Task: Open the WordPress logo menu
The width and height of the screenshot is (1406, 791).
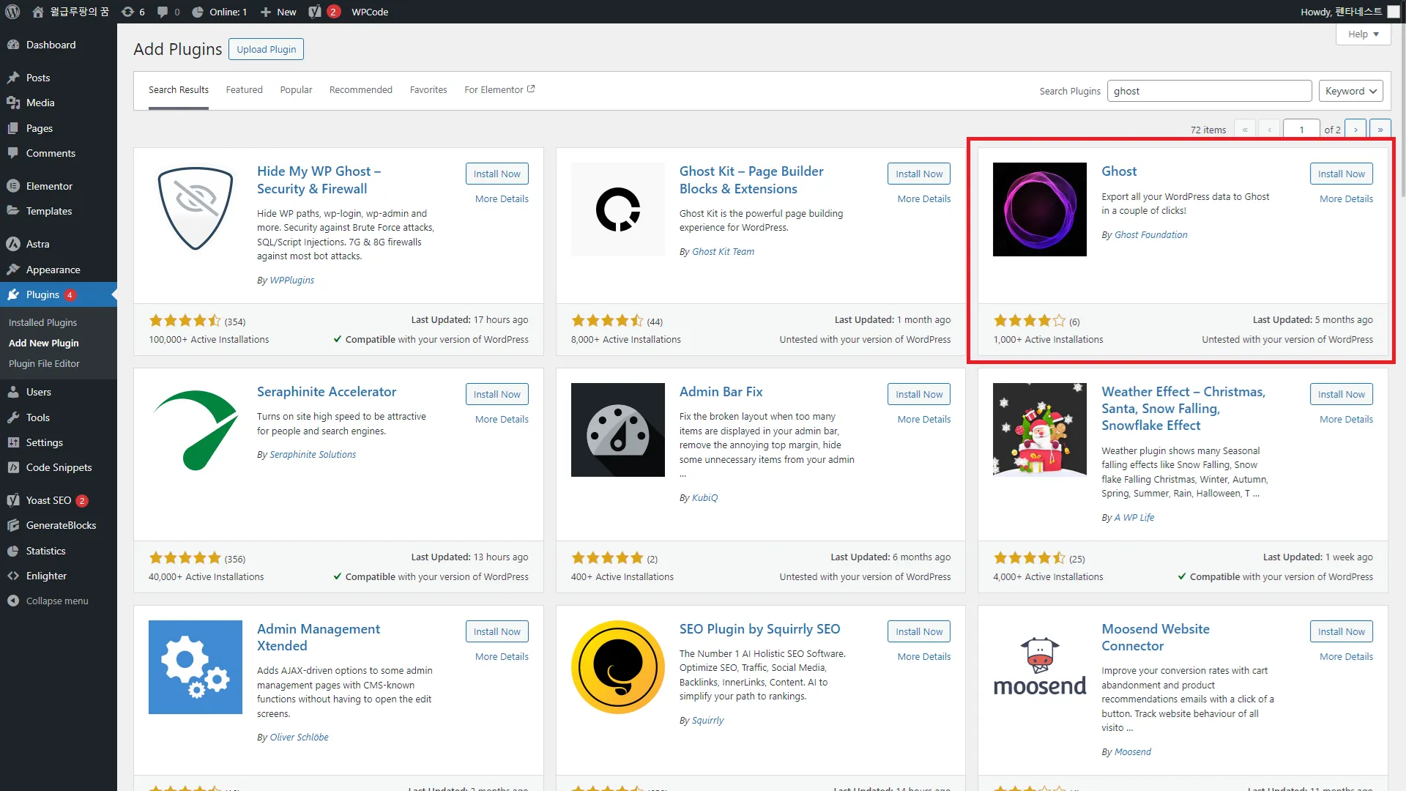Action: 12,12
